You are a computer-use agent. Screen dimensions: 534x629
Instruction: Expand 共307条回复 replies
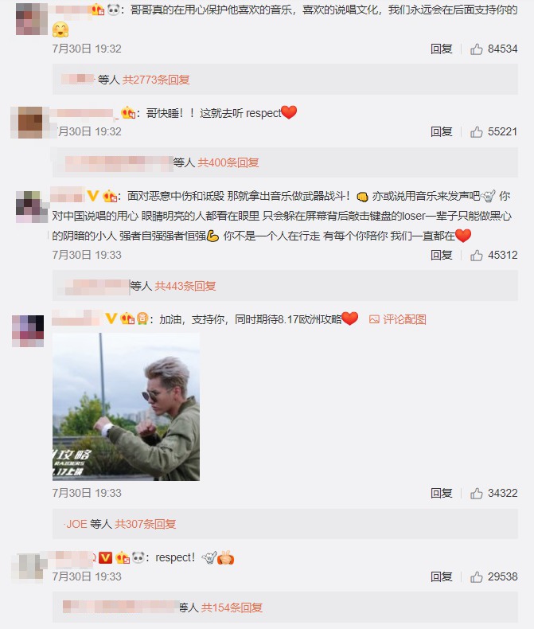[145, 524]
